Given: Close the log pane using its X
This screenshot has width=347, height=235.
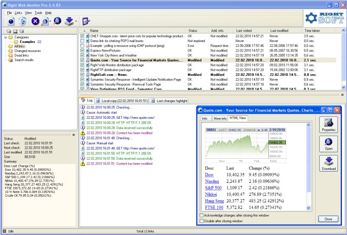Looking at the screenshot, I should click(x=342, y=95).
